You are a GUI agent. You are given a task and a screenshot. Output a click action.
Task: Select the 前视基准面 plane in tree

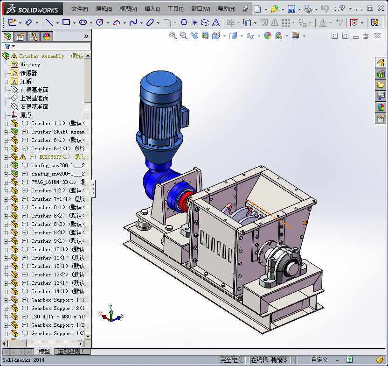[x=34, y=90]
